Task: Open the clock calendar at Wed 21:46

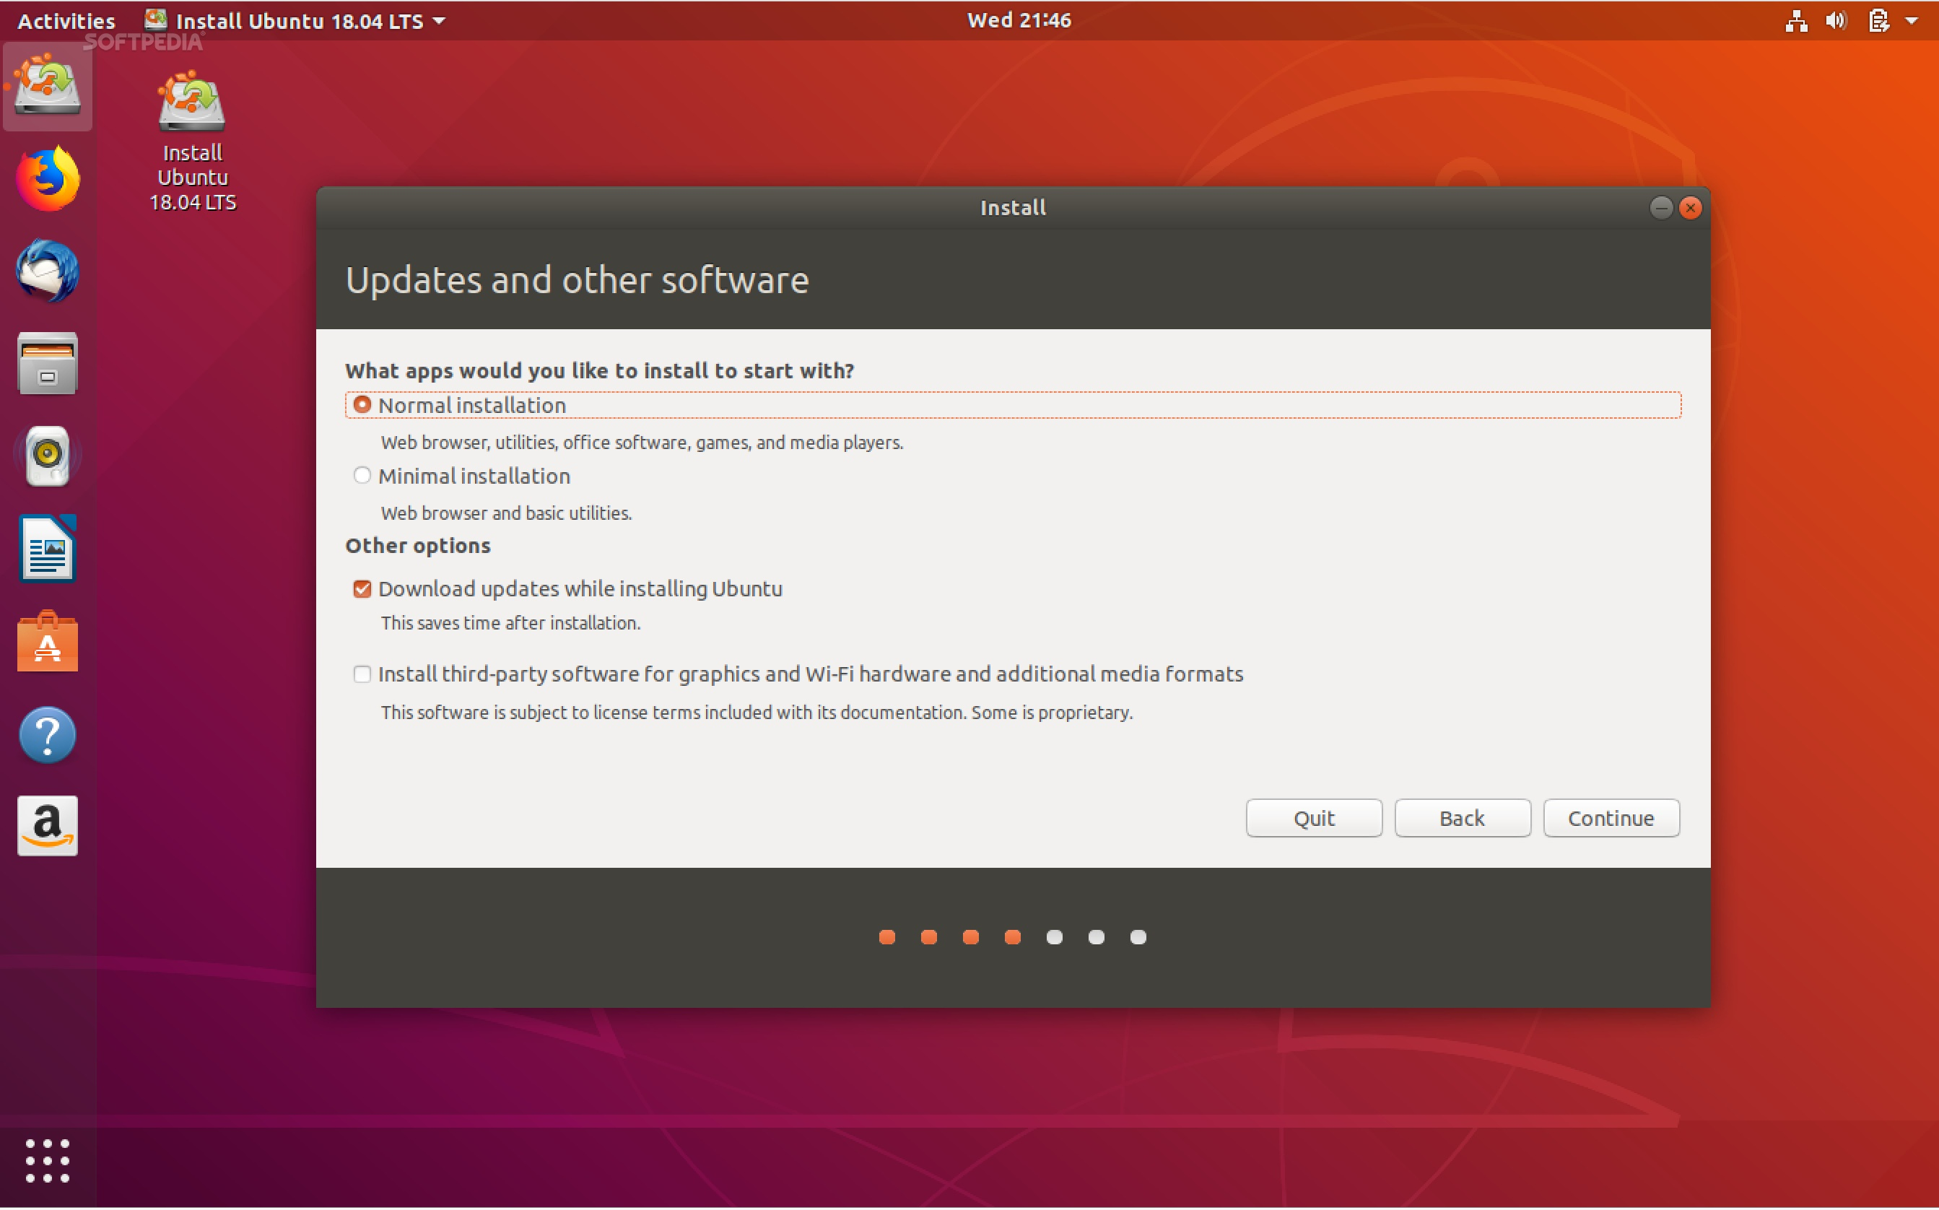Action: pyautogui.click(x=1018, y=21)
